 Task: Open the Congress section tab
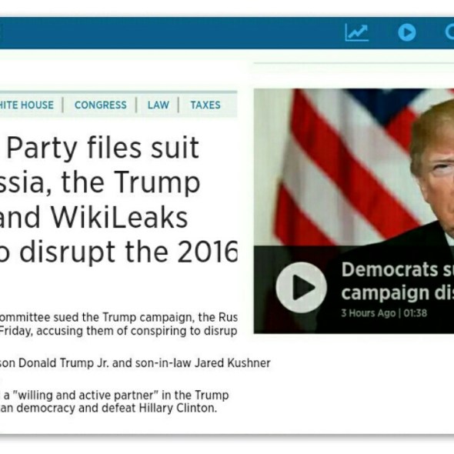click(101, 105)
